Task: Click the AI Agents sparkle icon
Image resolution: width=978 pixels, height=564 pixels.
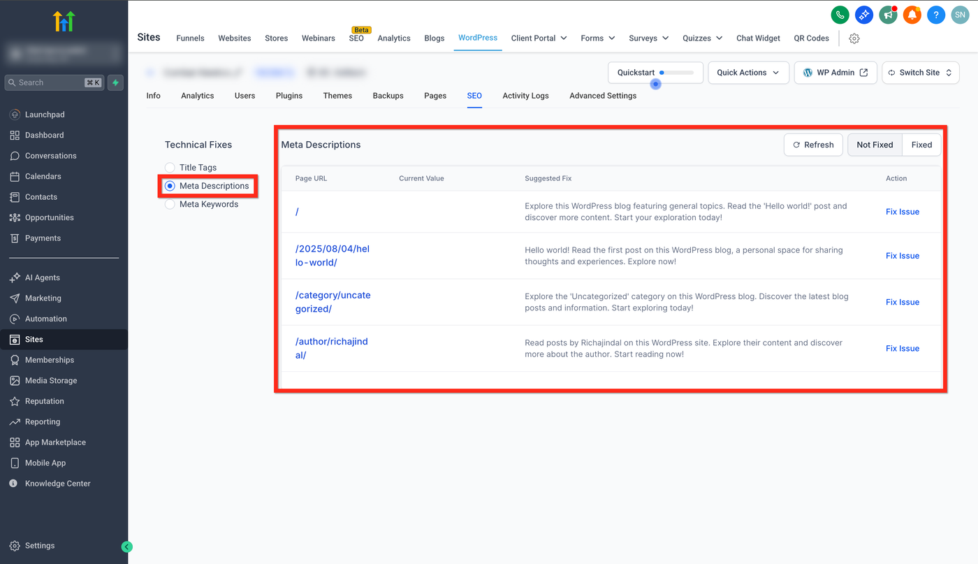Action: [15, 277]
